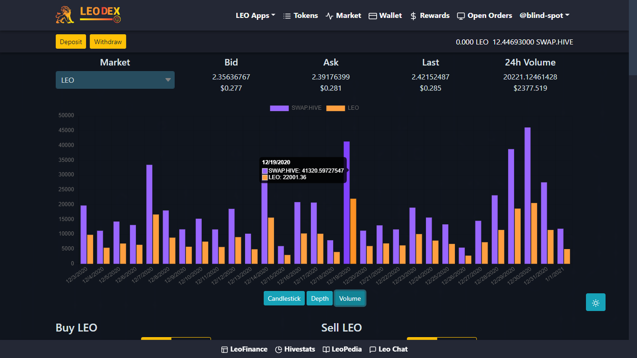Switch chart to Candlestick view

(x=284, y=298)
